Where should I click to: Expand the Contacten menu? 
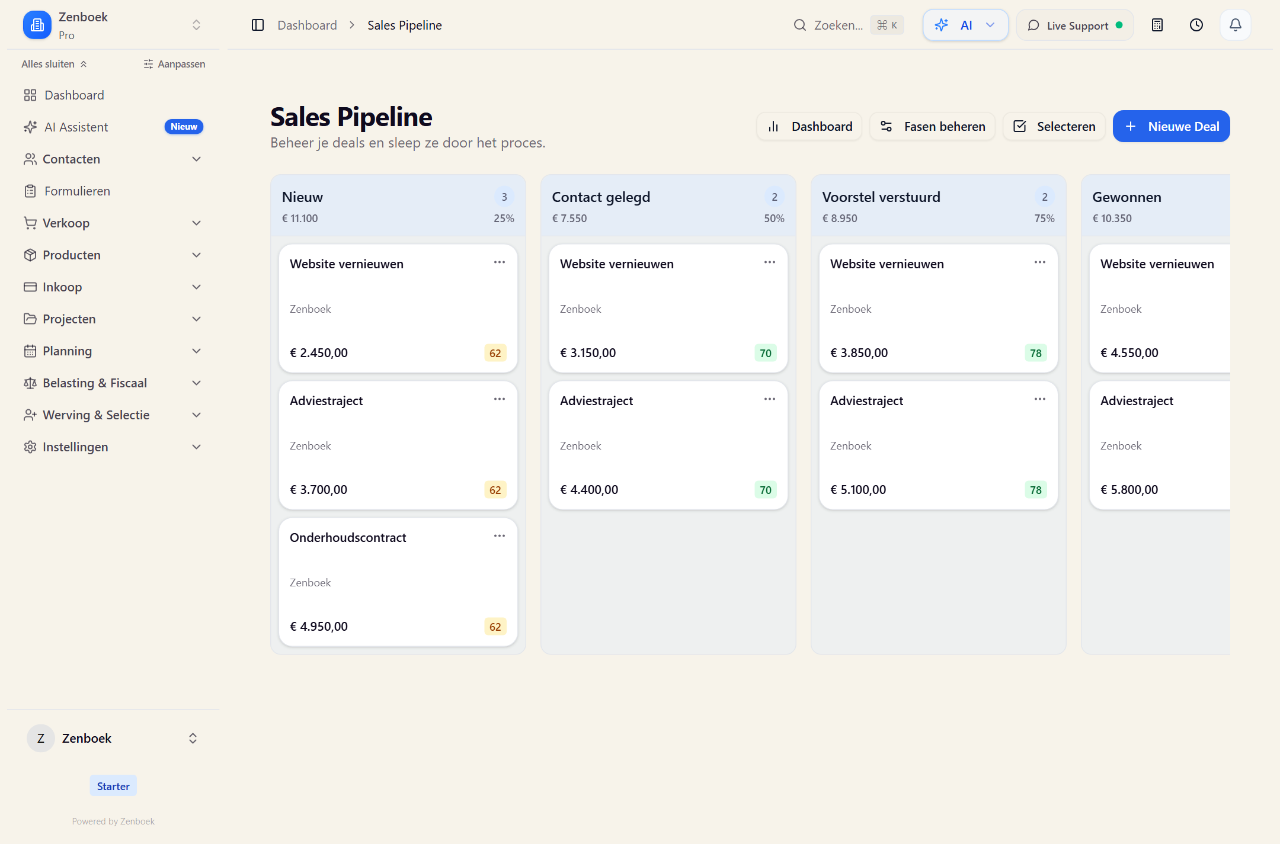[113, 159]
